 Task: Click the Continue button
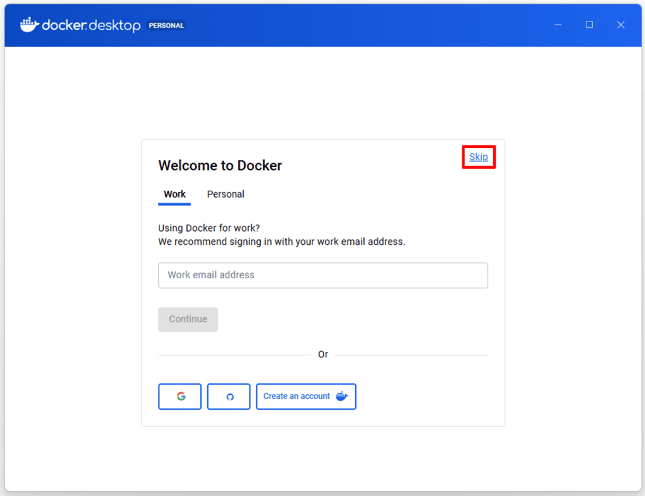click(x=188, y=319)
